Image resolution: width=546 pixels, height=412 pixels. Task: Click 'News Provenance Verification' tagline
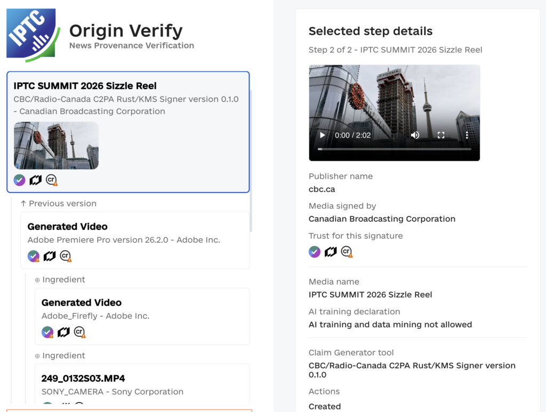point(132,46)
